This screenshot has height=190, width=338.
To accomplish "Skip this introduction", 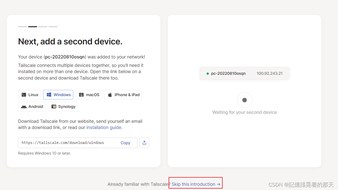I will (x=196, y=184).
